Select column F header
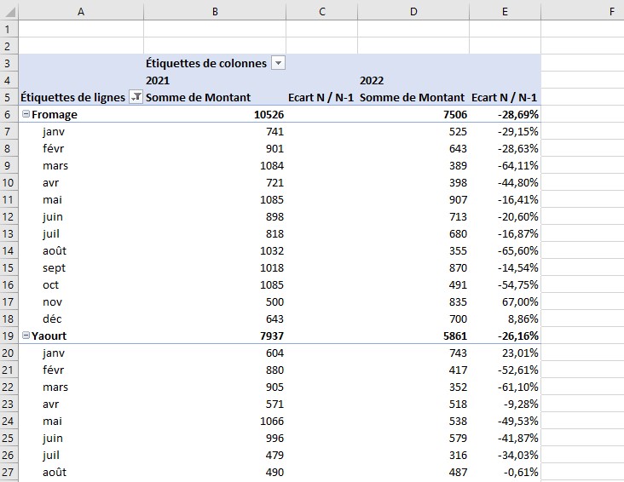 [612, 12]
